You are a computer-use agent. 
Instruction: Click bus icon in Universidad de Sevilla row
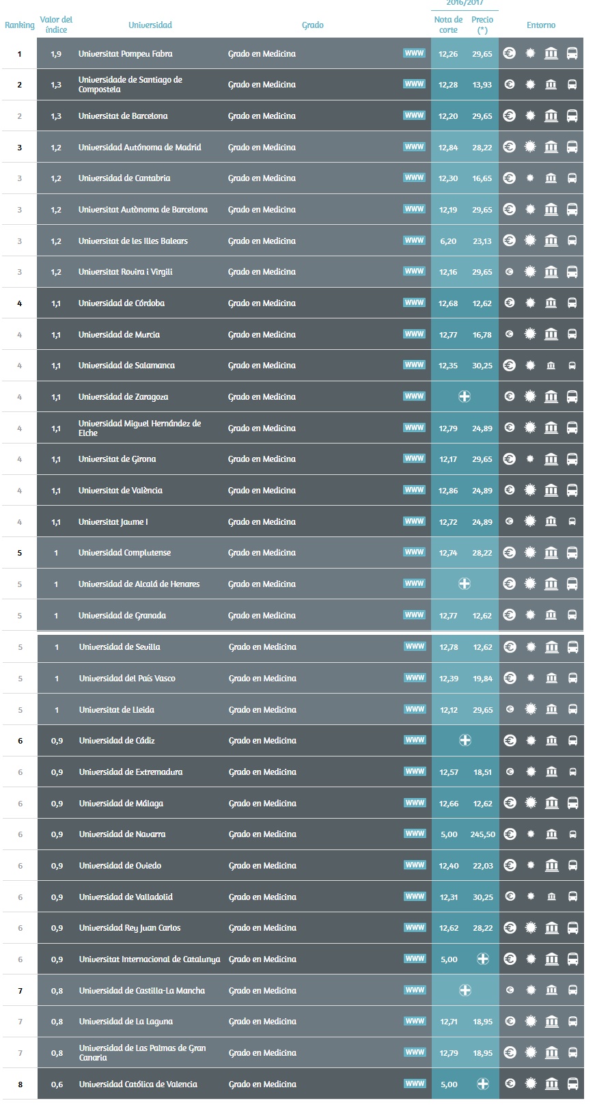pos(572,646)
